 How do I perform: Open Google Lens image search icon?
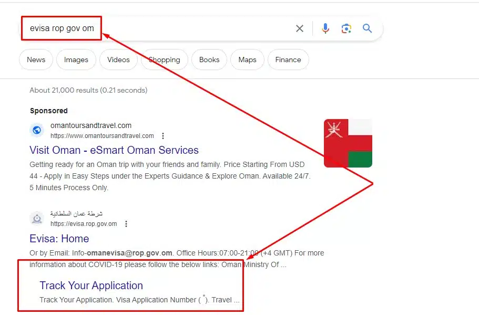click(x=346, y=28)
